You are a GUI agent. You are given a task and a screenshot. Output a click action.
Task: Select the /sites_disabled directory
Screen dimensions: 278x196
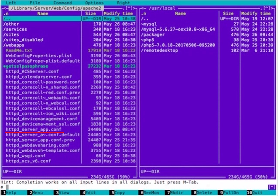click(x=69, y=40)
